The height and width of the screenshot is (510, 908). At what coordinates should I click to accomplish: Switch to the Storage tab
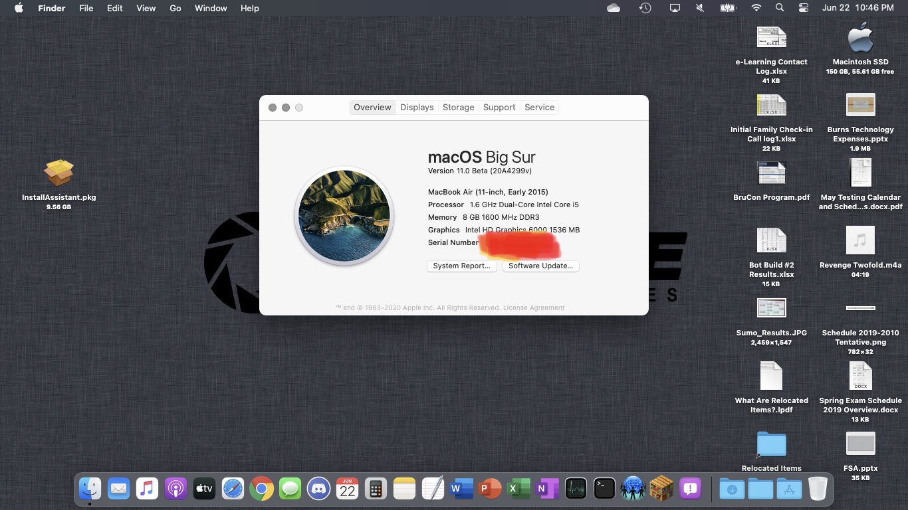[459, 107]
